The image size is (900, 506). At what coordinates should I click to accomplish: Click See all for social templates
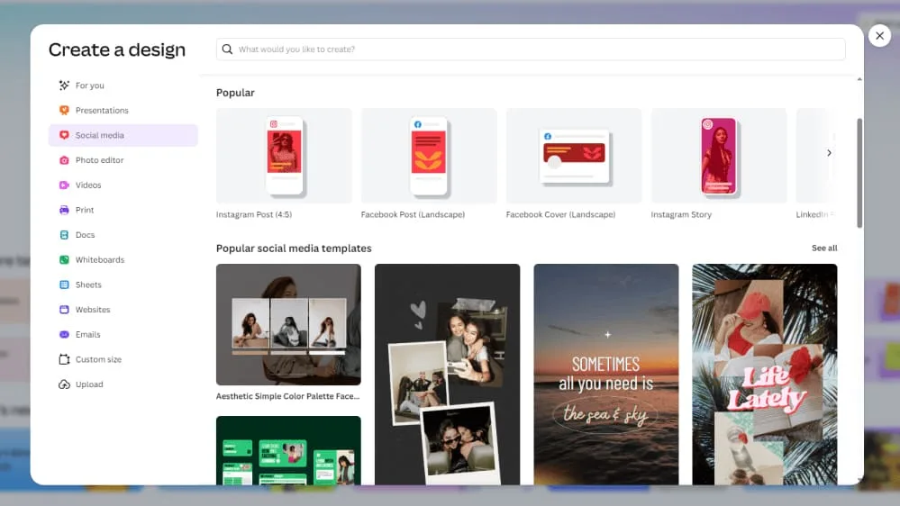[823, 248]
